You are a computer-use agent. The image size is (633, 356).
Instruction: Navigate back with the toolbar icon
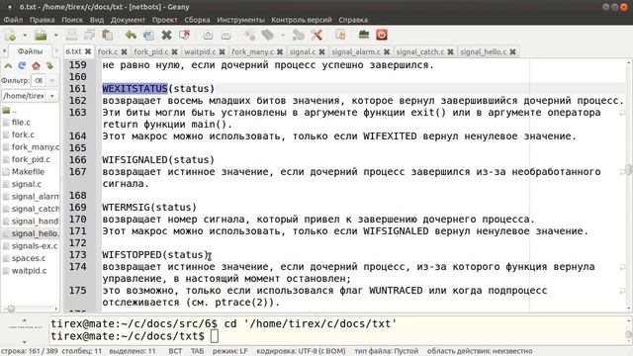[x=208, y=36]
